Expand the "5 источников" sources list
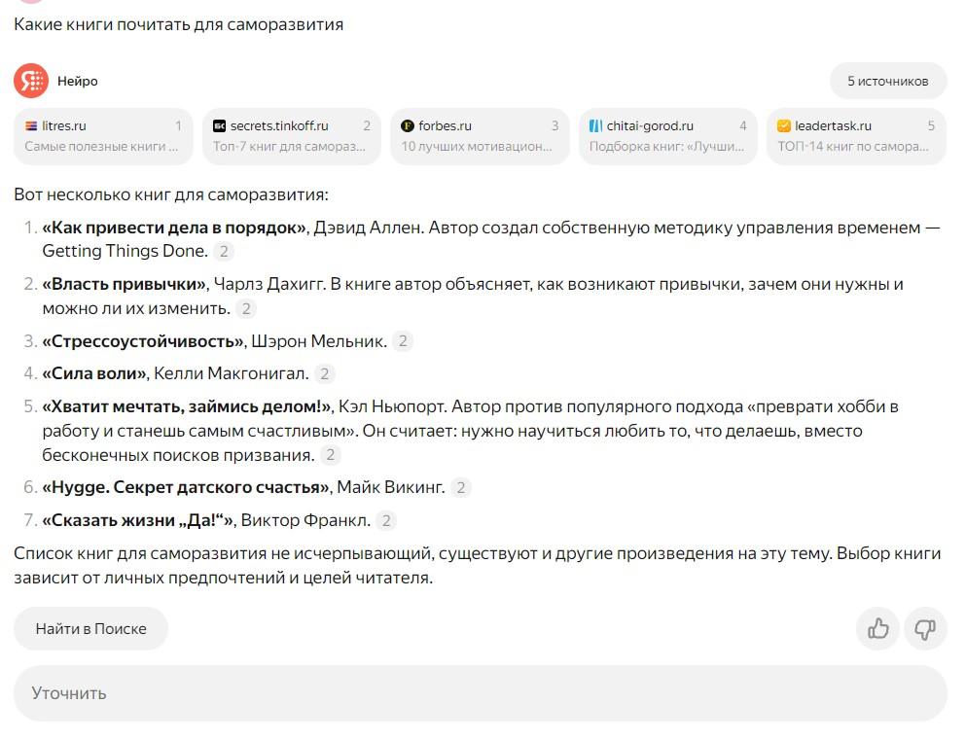This screenshot has height=739, width=966. (x=887, y=81)
